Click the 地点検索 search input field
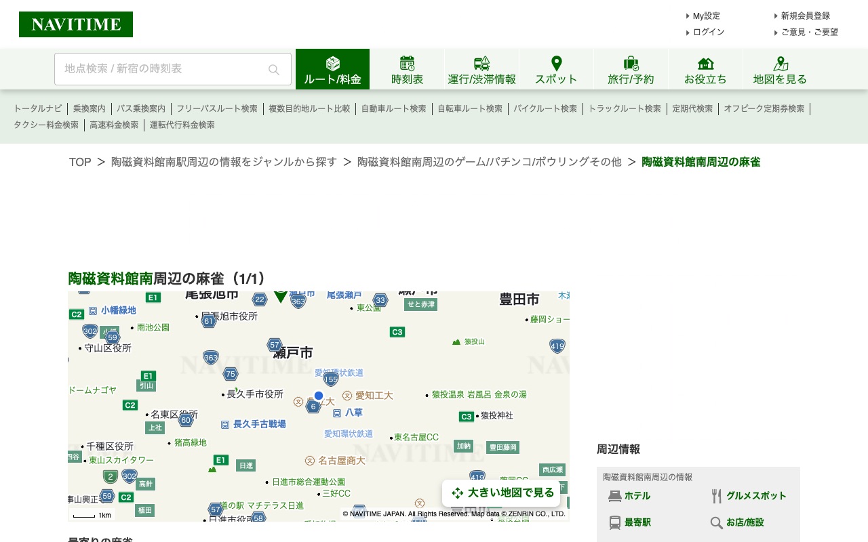 pyautogui.click(x=163, y=69)
